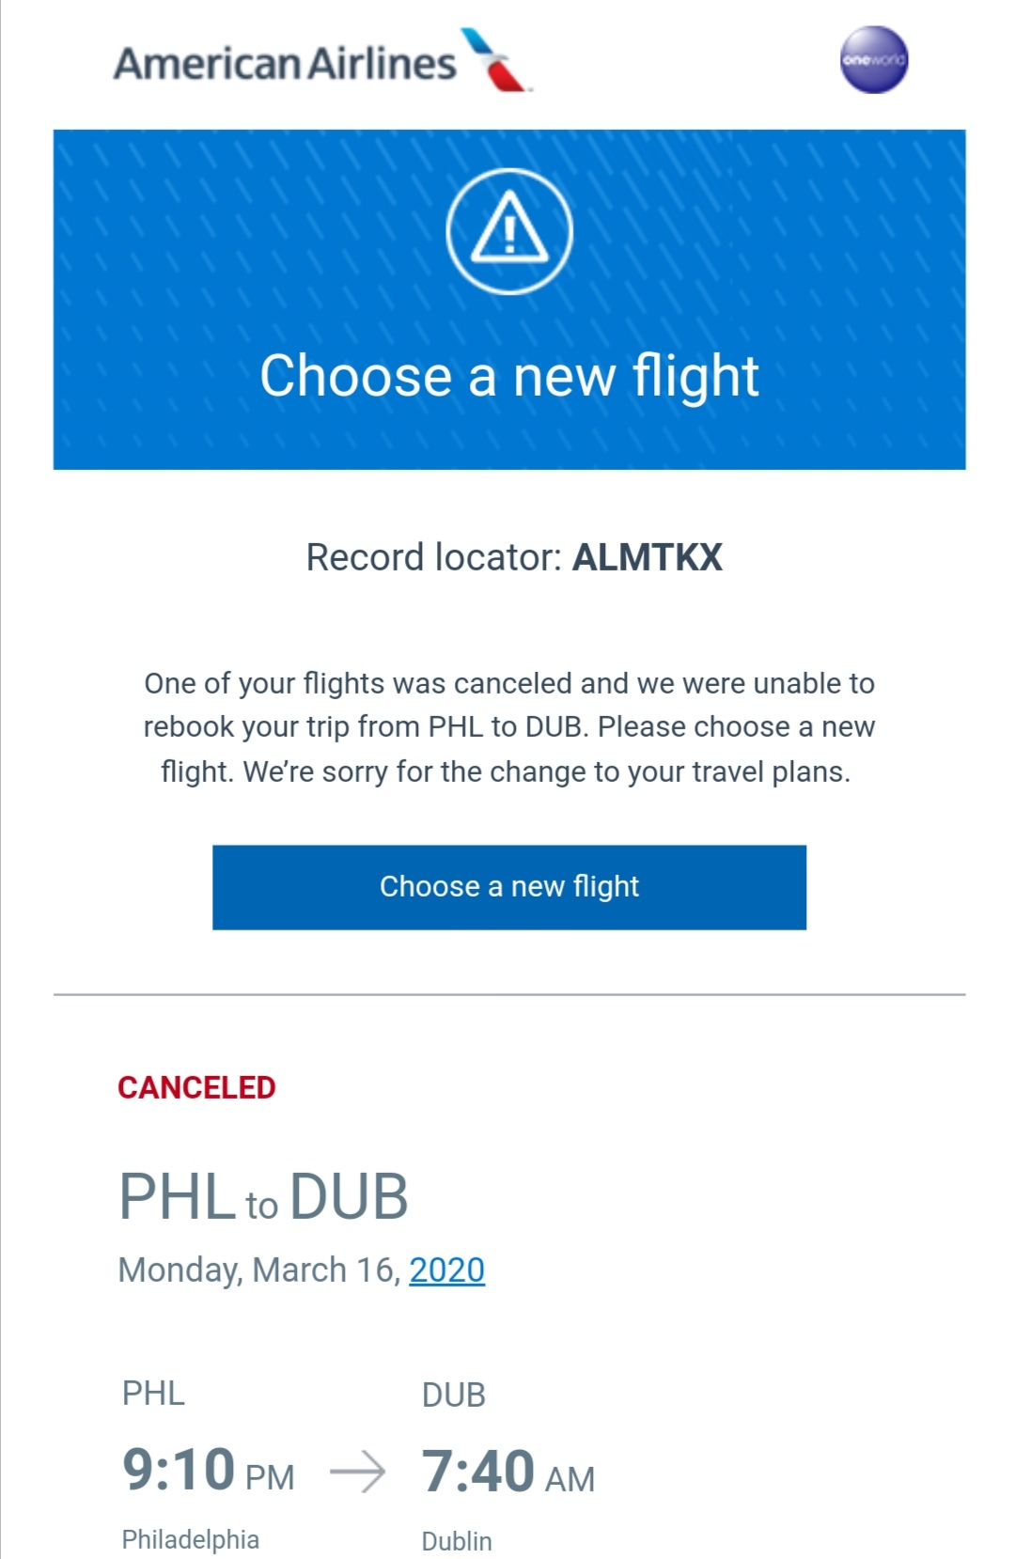Select the 7:40 AM arrival time
The image size is (1015, 1559).
pyautogui.click(x=507, y=1473)
